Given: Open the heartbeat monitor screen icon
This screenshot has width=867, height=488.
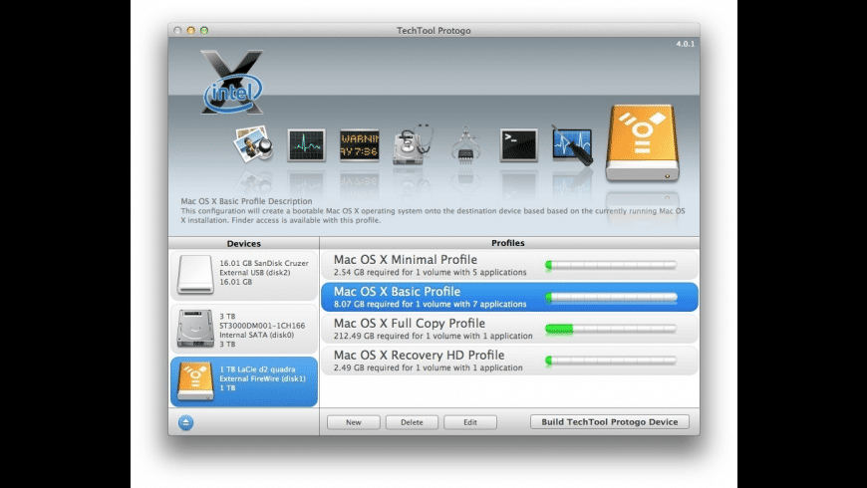Looking at the screenshot, I should pyautogui.click(x=306, y=144).
